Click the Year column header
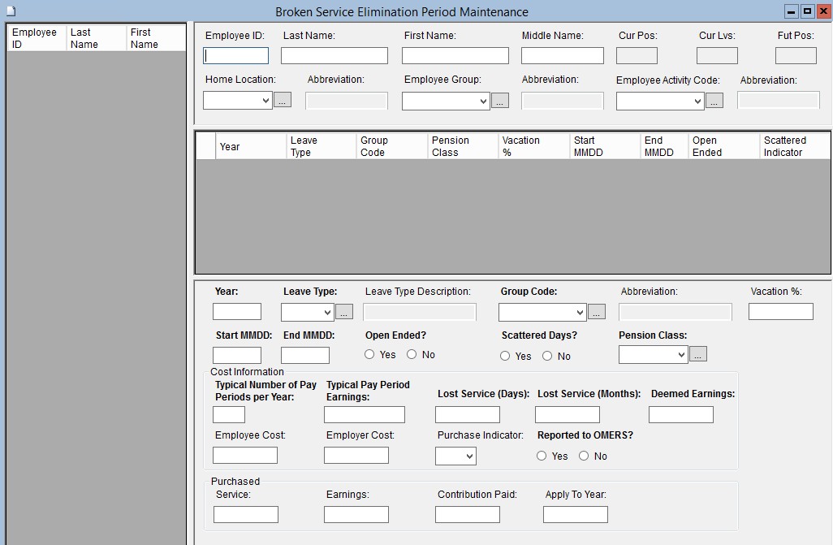 (250, 146)
